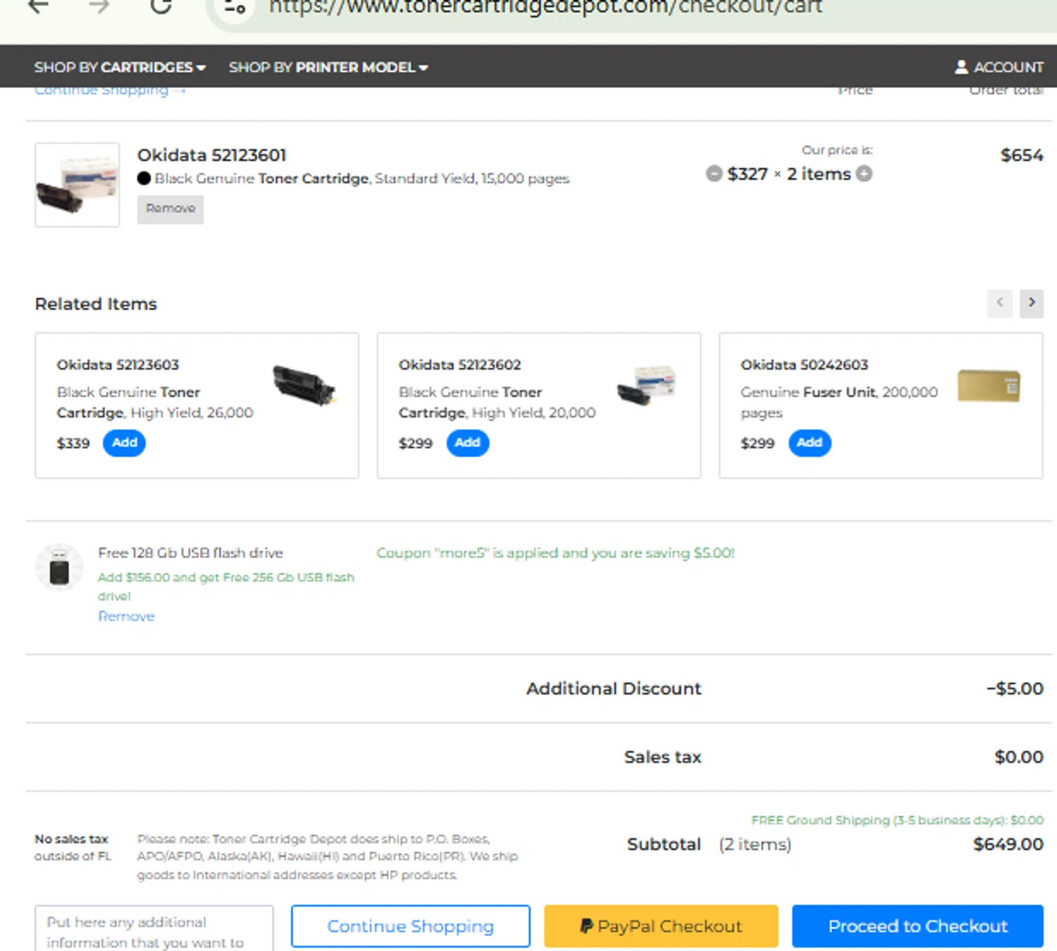
Task: Remove Okidata 52123601 from the cart
Action: coord(171,209)
